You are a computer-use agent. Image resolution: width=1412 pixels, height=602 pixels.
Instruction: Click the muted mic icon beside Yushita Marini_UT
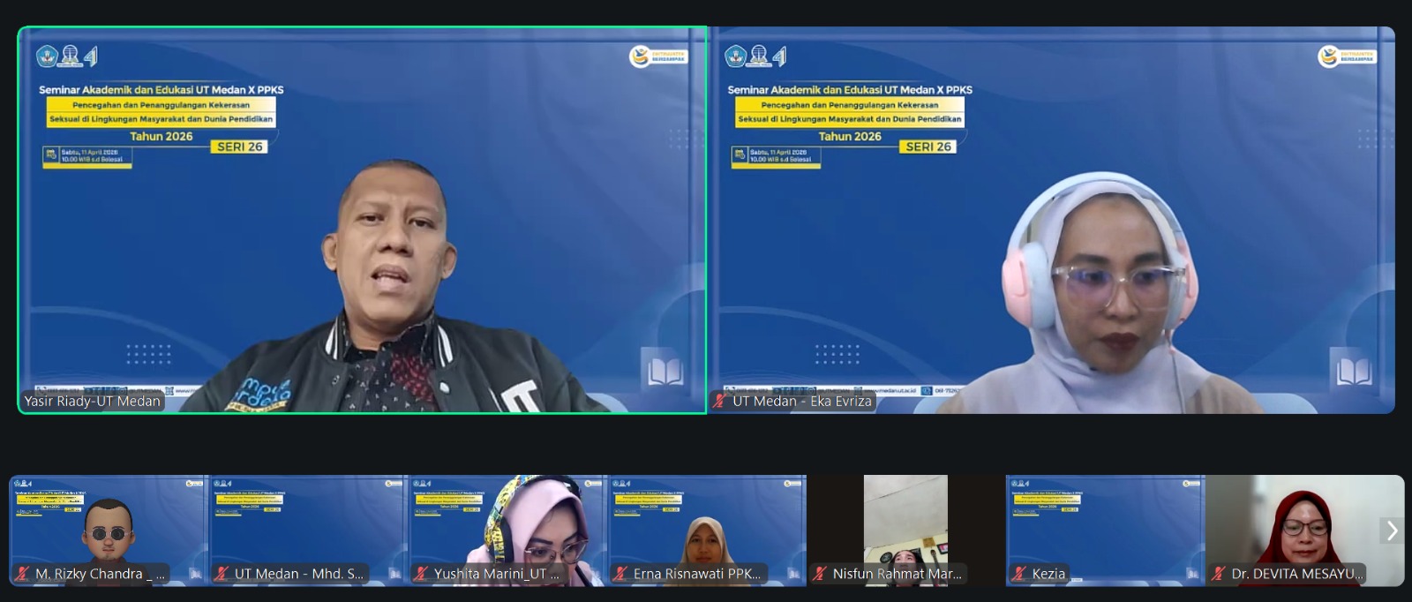click(422, 574)
